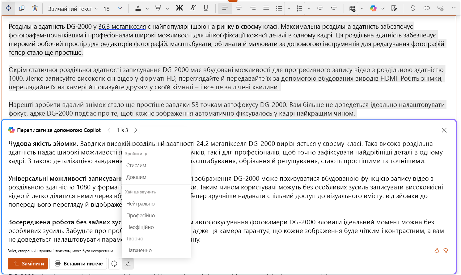Expand bullet list style dropdown

point(289,9)
